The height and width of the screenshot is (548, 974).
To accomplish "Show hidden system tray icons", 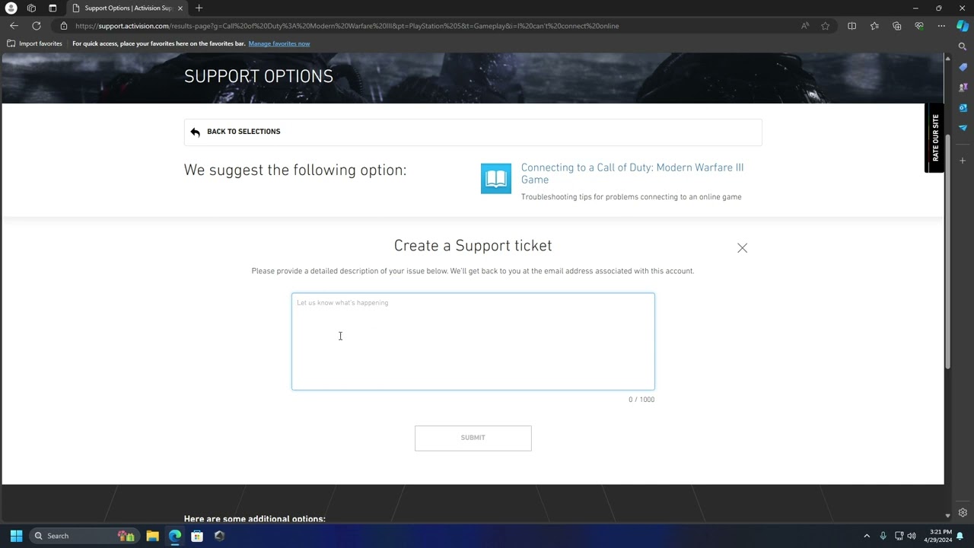I will pyautogui.click(x=866, y=536).
